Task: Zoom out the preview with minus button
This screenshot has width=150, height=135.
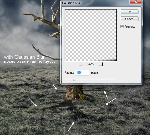Action: point(81,64)
